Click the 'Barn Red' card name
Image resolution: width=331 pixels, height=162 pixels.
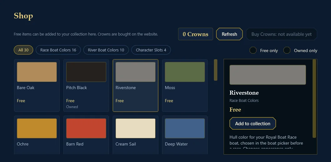tap(75, 144)
